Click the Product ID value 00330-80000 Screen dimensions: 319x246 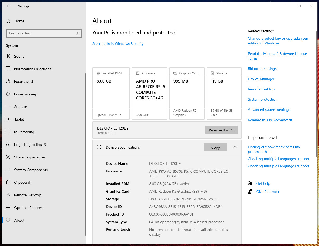(x=171, y=214)
